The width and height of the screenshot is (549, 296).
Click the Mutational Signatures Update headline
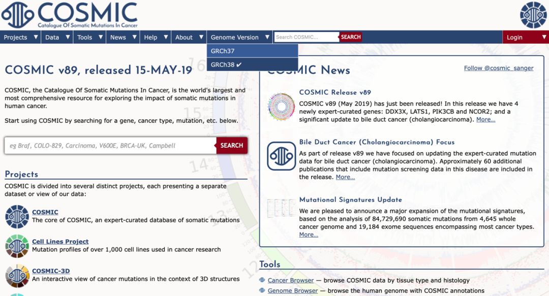point(350,200)
